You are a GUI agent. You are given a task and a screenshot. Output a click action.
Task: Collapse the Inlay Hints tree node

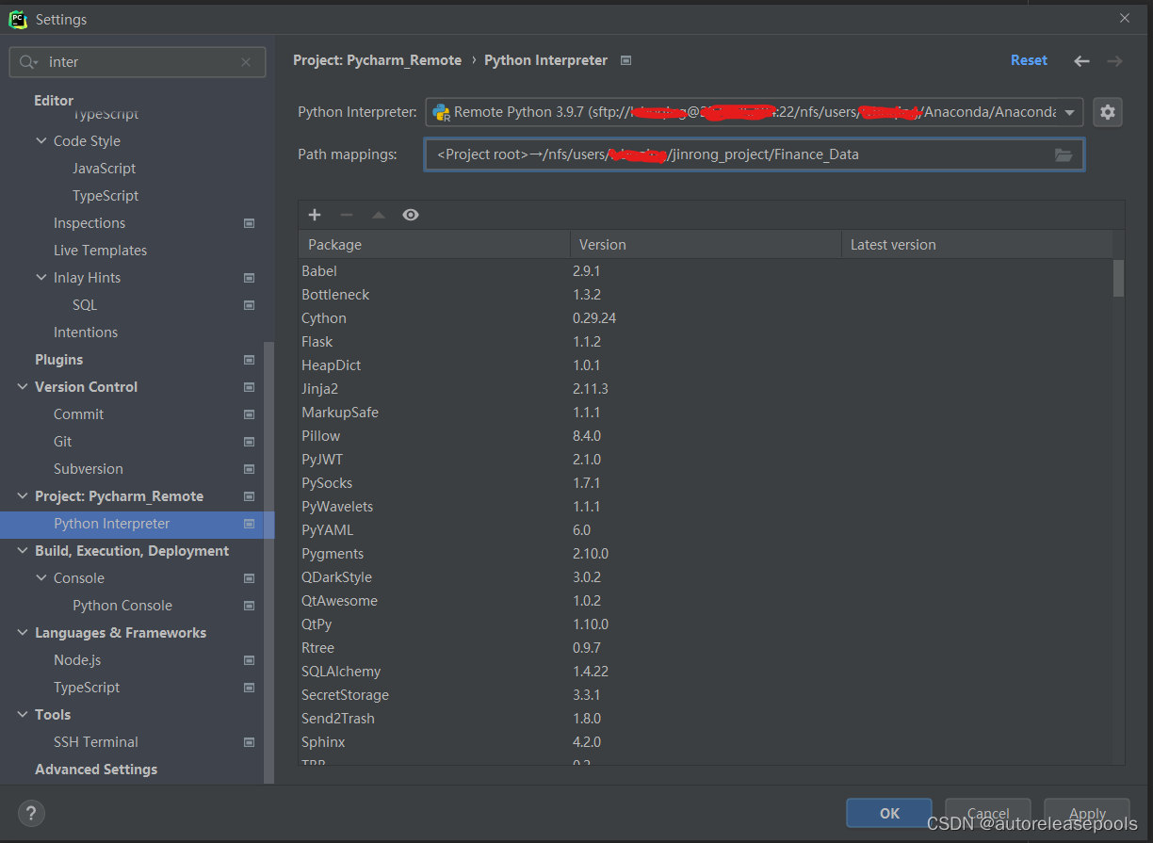(41, 278)
